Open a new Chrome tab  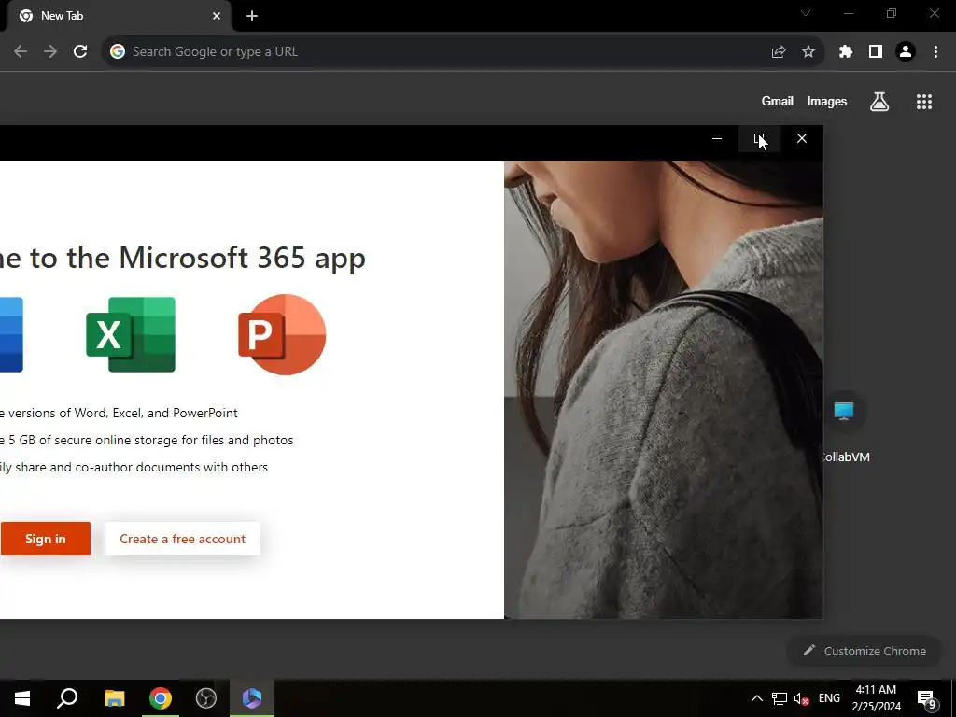point(252,16)
